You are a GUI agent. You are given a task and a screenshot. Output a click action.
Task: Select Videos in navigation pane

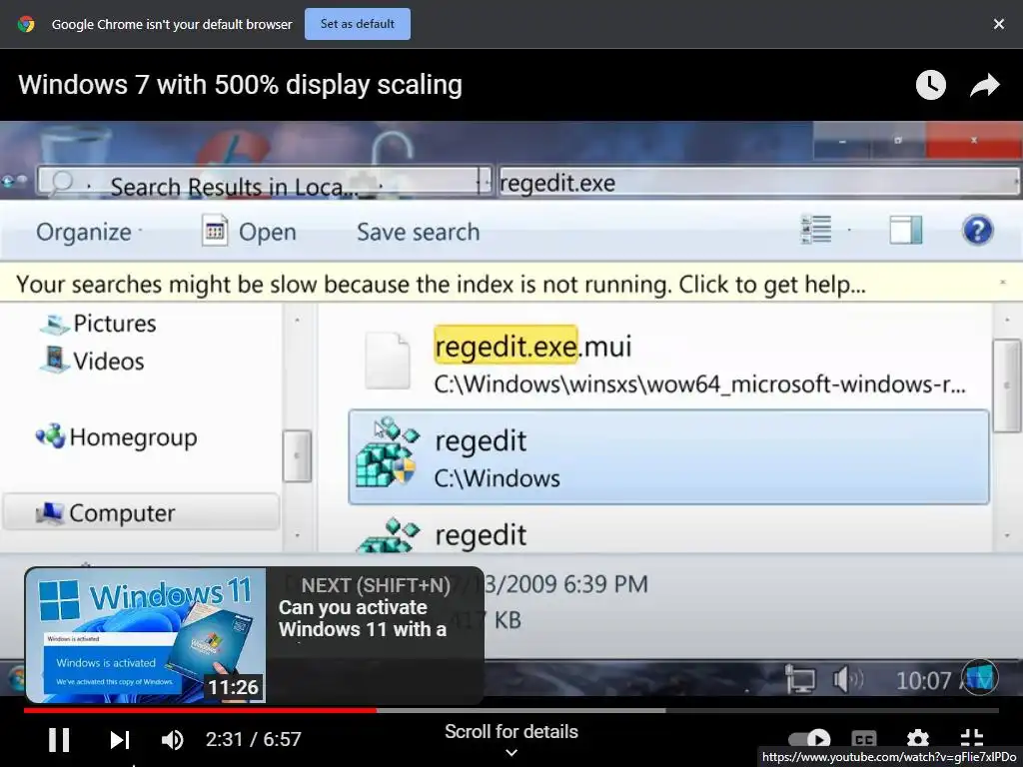pos(108,362)
